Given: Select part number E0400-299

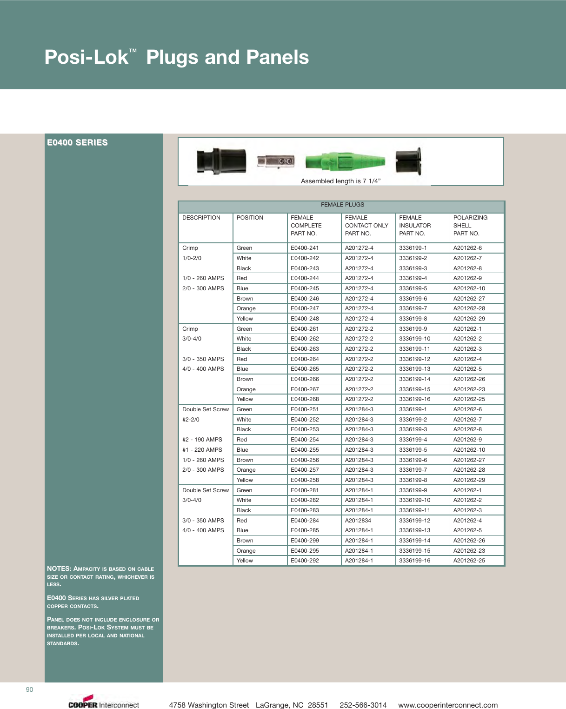Looking at the screenshot, I should coord(305,541).
